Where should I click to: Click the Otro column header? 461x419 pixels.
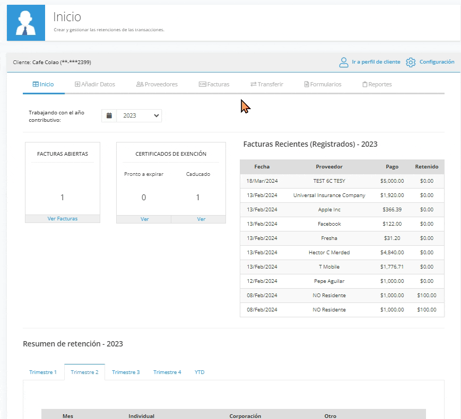tap(330, 416)
